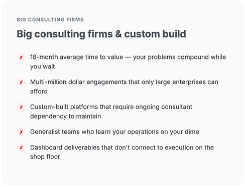Click 'your problems compound while' phrase
Viewport: 245px width, 187px height.
[179, 57]
